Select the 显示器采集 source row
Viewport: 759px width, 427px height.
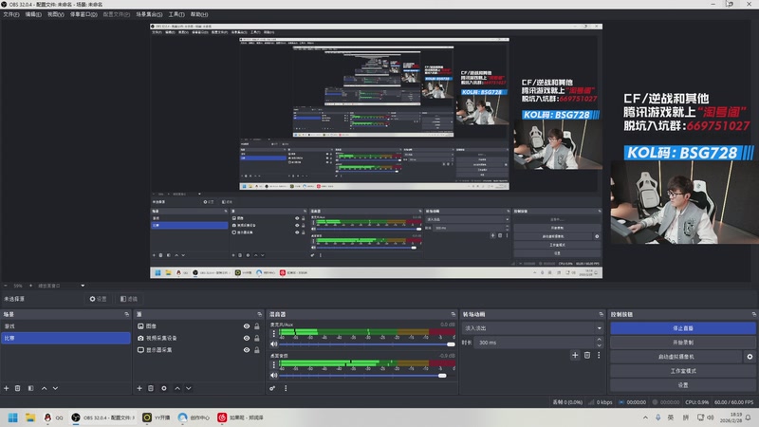point(198,349)
